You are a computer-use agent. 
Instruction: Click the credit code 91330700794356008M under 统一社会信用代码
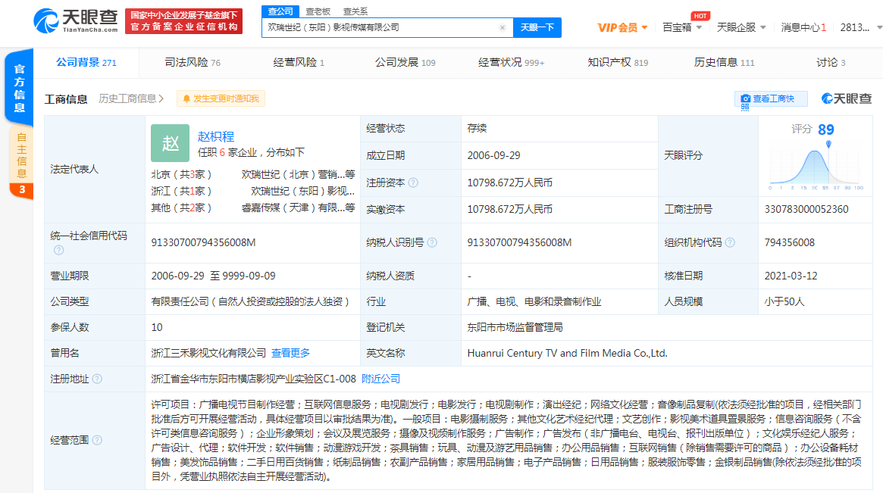point(203,242)
